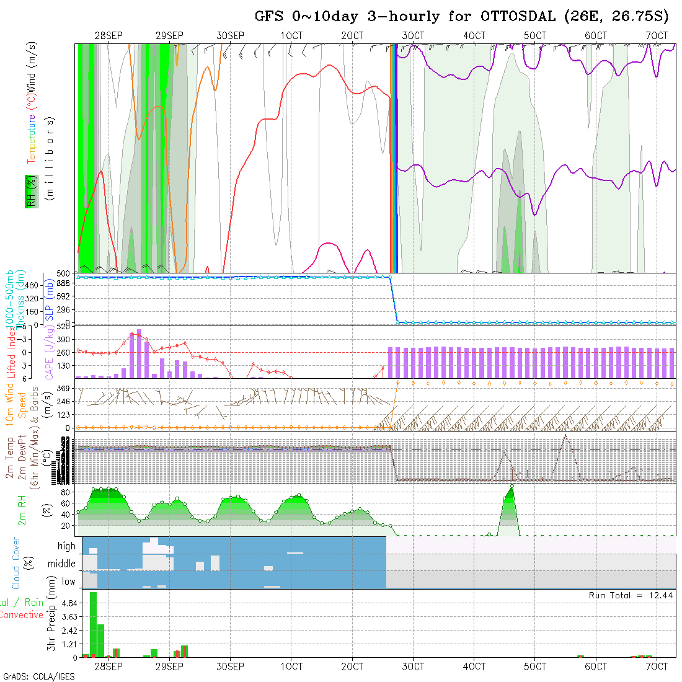Select the 30SEP label on bottom axis
The image size is (682, 682).
[x=230, y=666]
